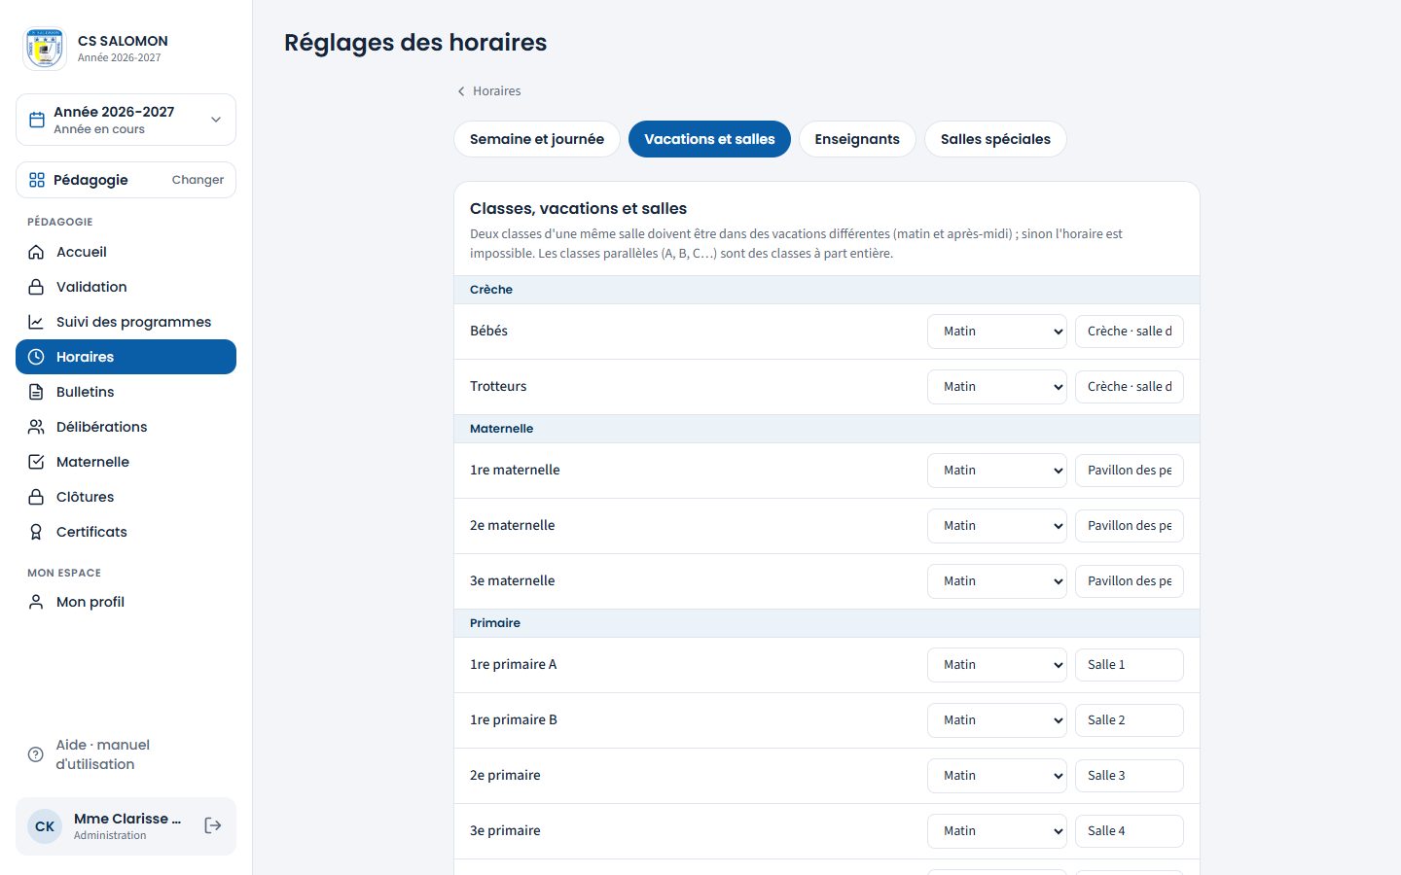The width and height of the screenshot is (1401, 875).
Task: Switch to the Semaine et journée tab
Action: pyautogui.click(x=537, y=139)
